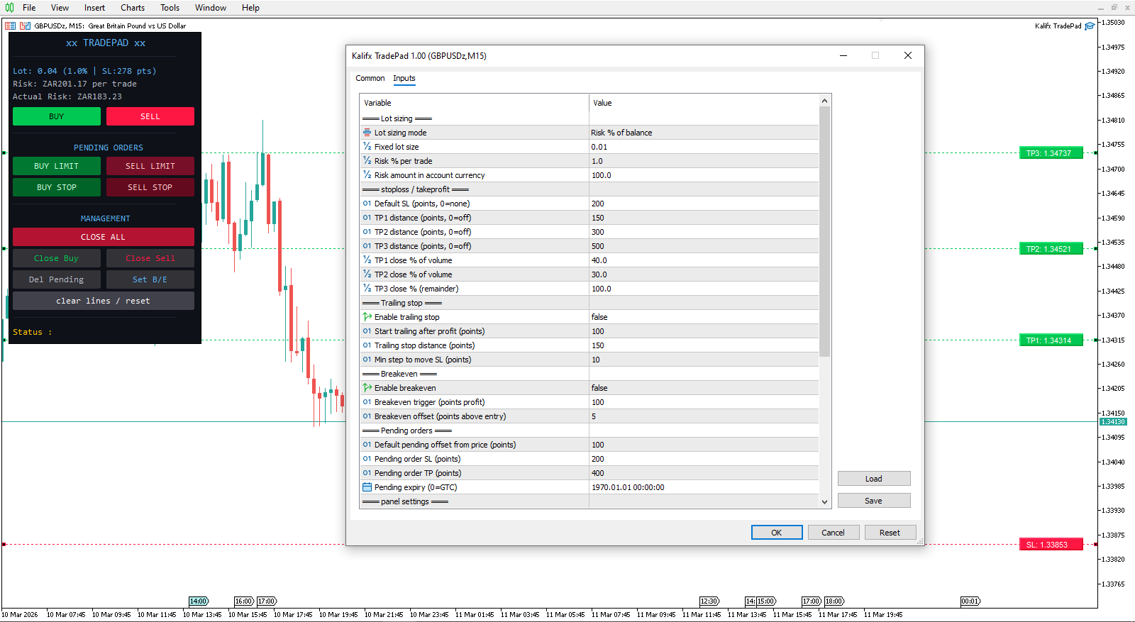
Task: Toggle Enable breakeven false value
Action: tap(704, 388)
